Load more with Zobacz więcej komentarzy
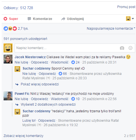 tap(23, 136)
